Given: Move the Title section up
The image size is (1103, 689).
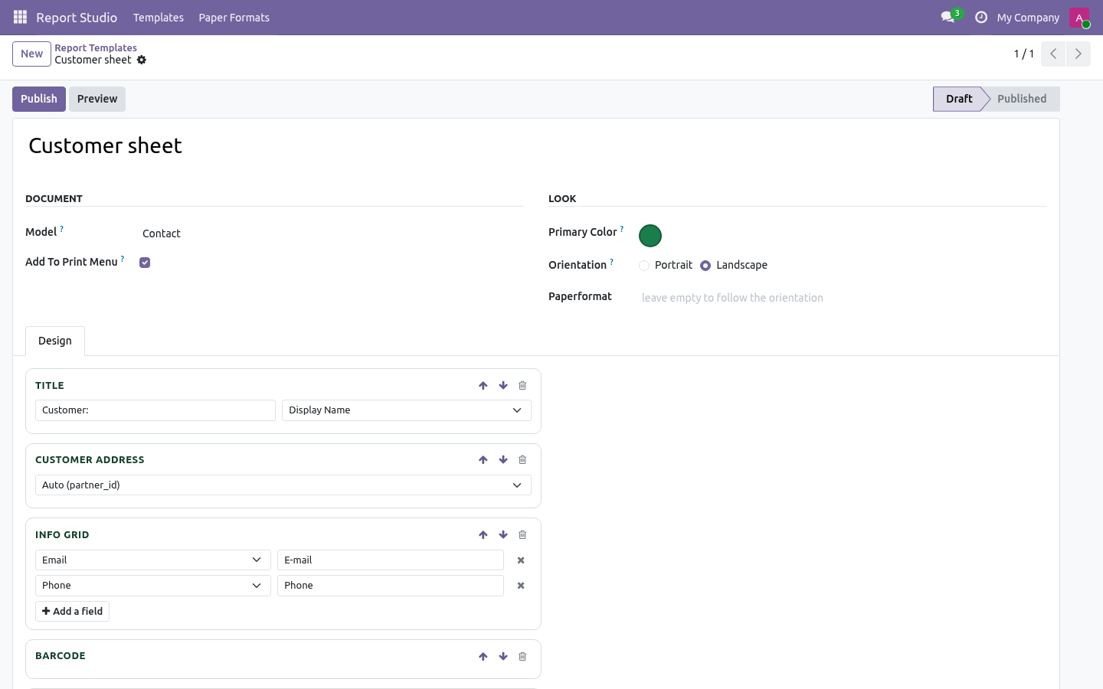Looking at the screenshot, I should (x=483, y=386).
